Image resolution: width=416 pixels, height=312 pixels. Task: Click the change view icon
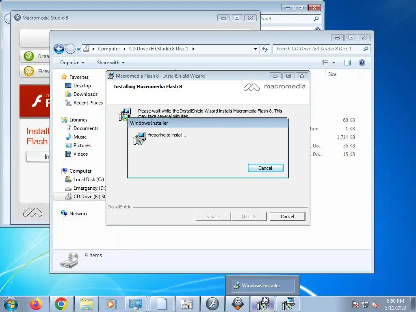(325, 63)
